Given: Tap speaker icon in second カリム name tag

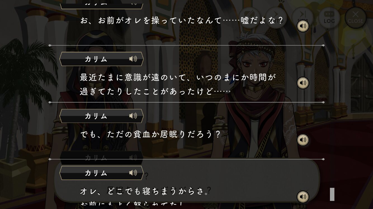Looking at the screenshot, I should [x=133, y=59].
